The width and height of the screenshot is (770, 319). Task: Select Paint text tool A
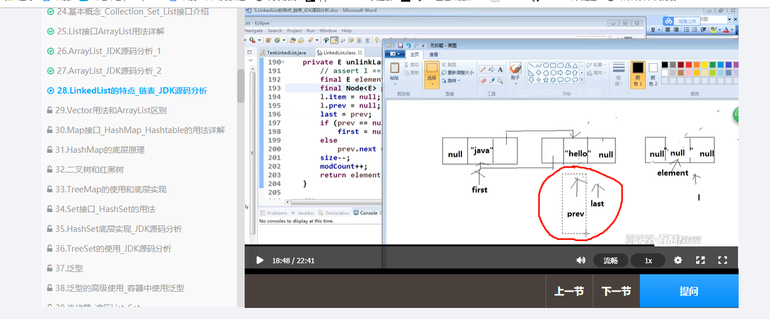[501, 70]
